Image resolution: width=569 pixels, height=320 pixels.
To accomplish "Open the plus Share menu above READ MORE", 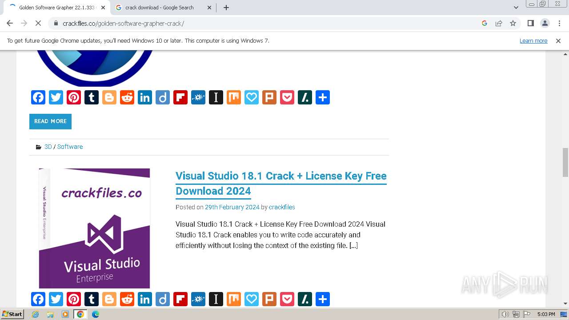I will tap(323, 97).
